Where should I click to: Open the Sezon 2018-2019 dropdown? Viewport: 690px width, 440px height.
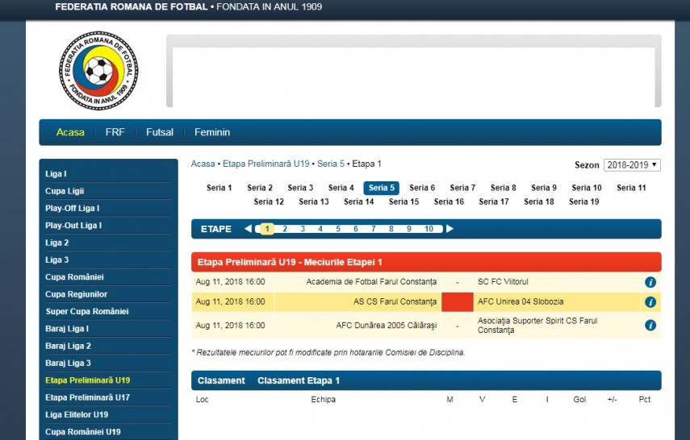(x=632, y=165)
